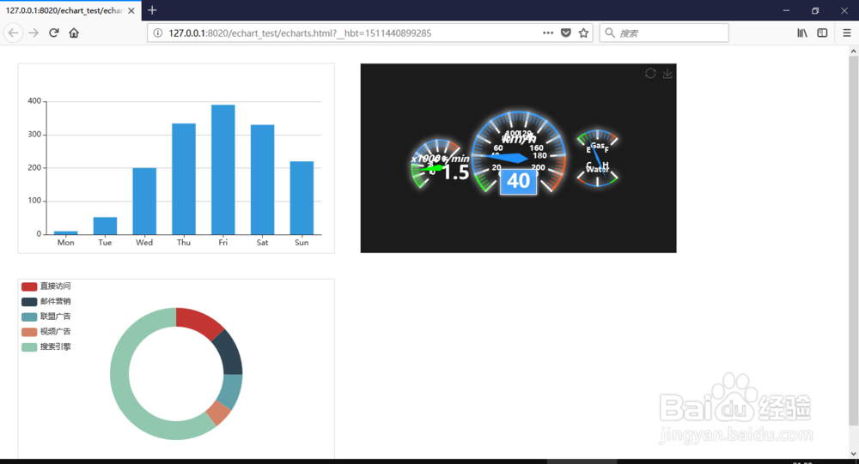Viewport: 859px width, 464px height.
Task: Click the Fri bar in bar chart
Action: pyautogui.click(x=223, y=170)
